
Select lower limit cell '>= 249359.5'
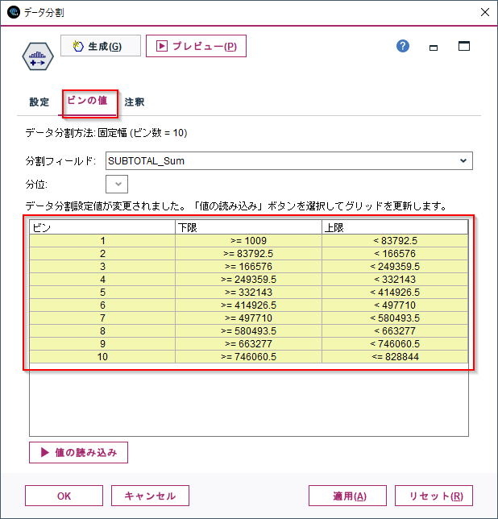pos(248,280)
